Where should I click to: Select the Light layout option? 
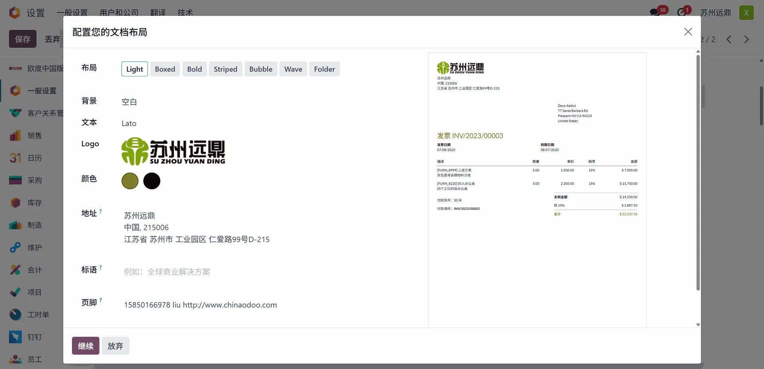pos(134,69)
